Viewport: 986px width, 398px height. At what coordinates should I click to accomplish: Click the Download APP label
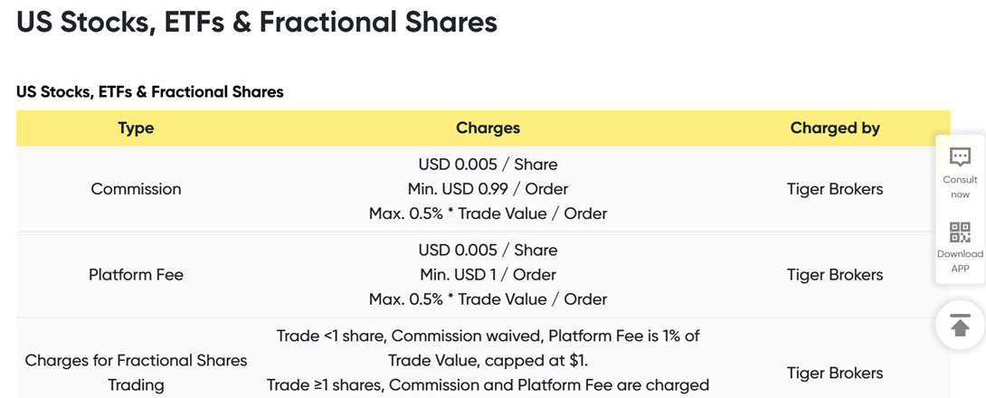click(960, 261)
